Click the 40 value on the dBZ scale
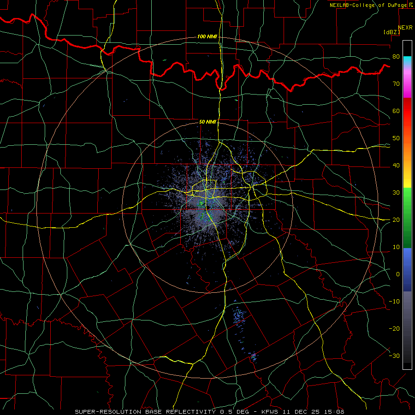The width and height of the screenshot is (415, 415). tap(396, 166)
